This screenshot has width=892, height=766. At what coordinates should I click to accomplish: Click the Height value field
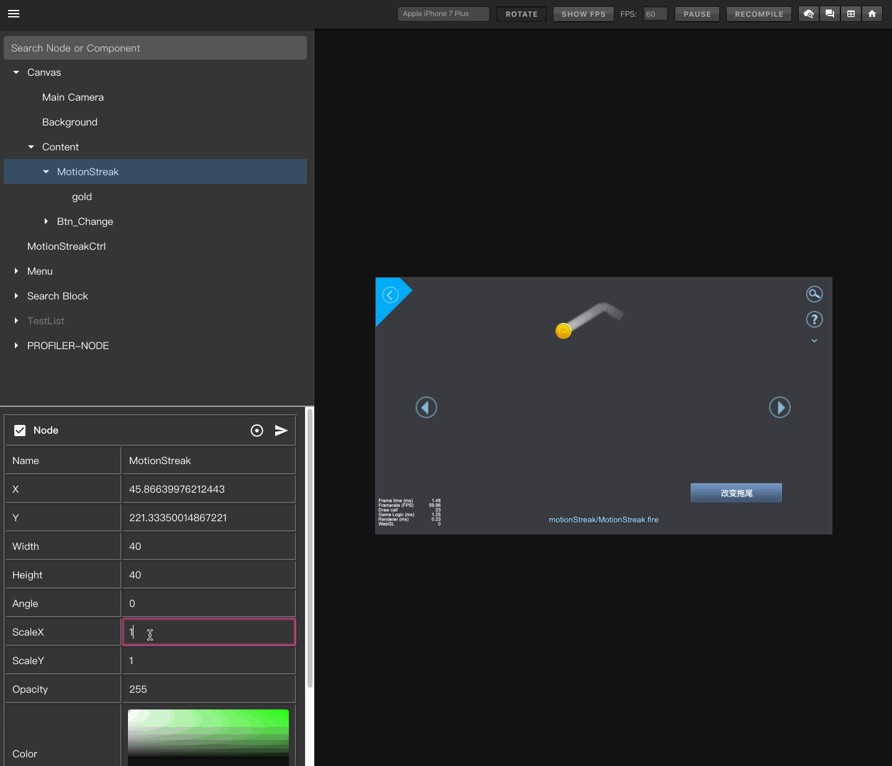click(x=209, y=575)
